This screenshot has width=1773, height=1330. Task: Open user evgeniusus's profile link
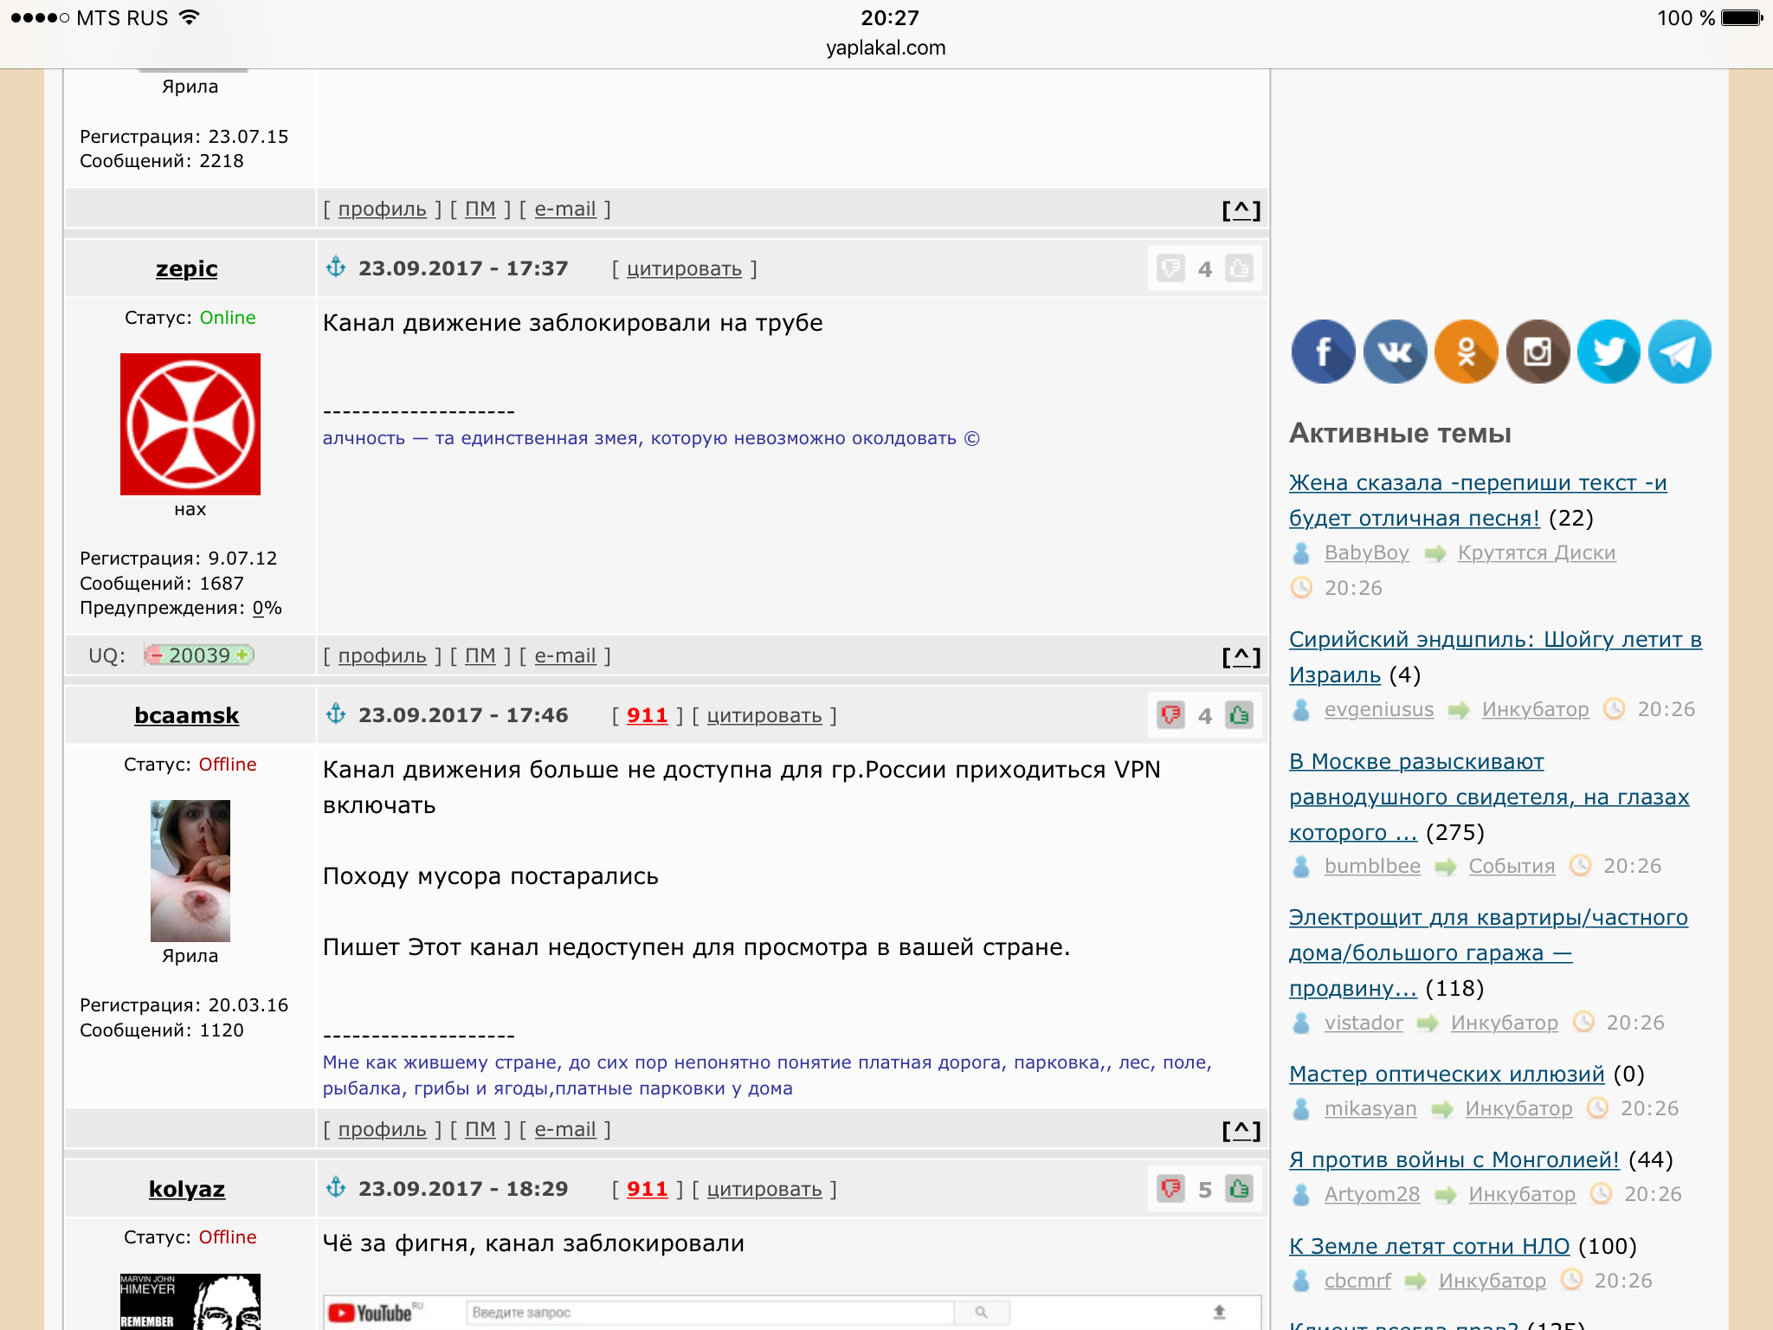(1379, 709)
